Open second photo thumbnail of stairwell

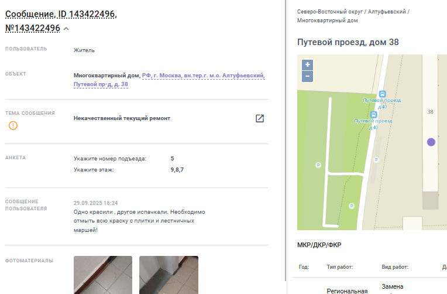(x=169, y=275)
